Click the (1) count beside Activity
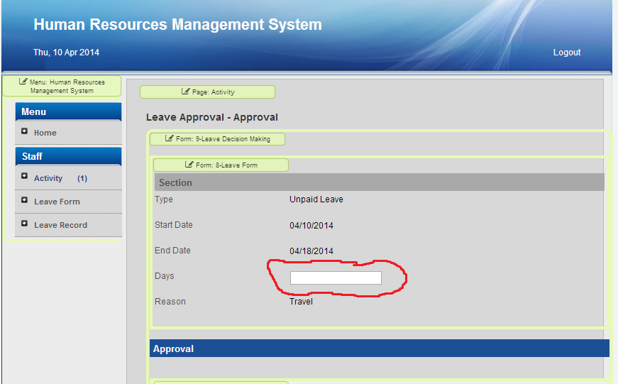This screenshot has width=618, height=384. pos(82,178)
